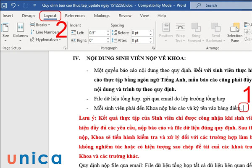252x168 pixels.
Task: Click the Indent Left value field
Action: point(97,33)
